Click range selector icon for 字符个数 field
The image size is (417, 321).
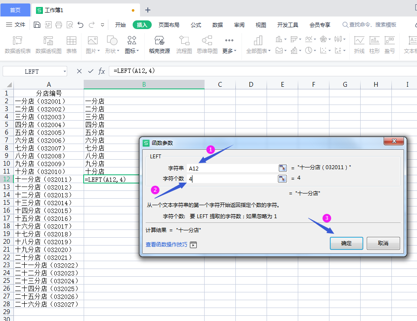pos(283,179)
